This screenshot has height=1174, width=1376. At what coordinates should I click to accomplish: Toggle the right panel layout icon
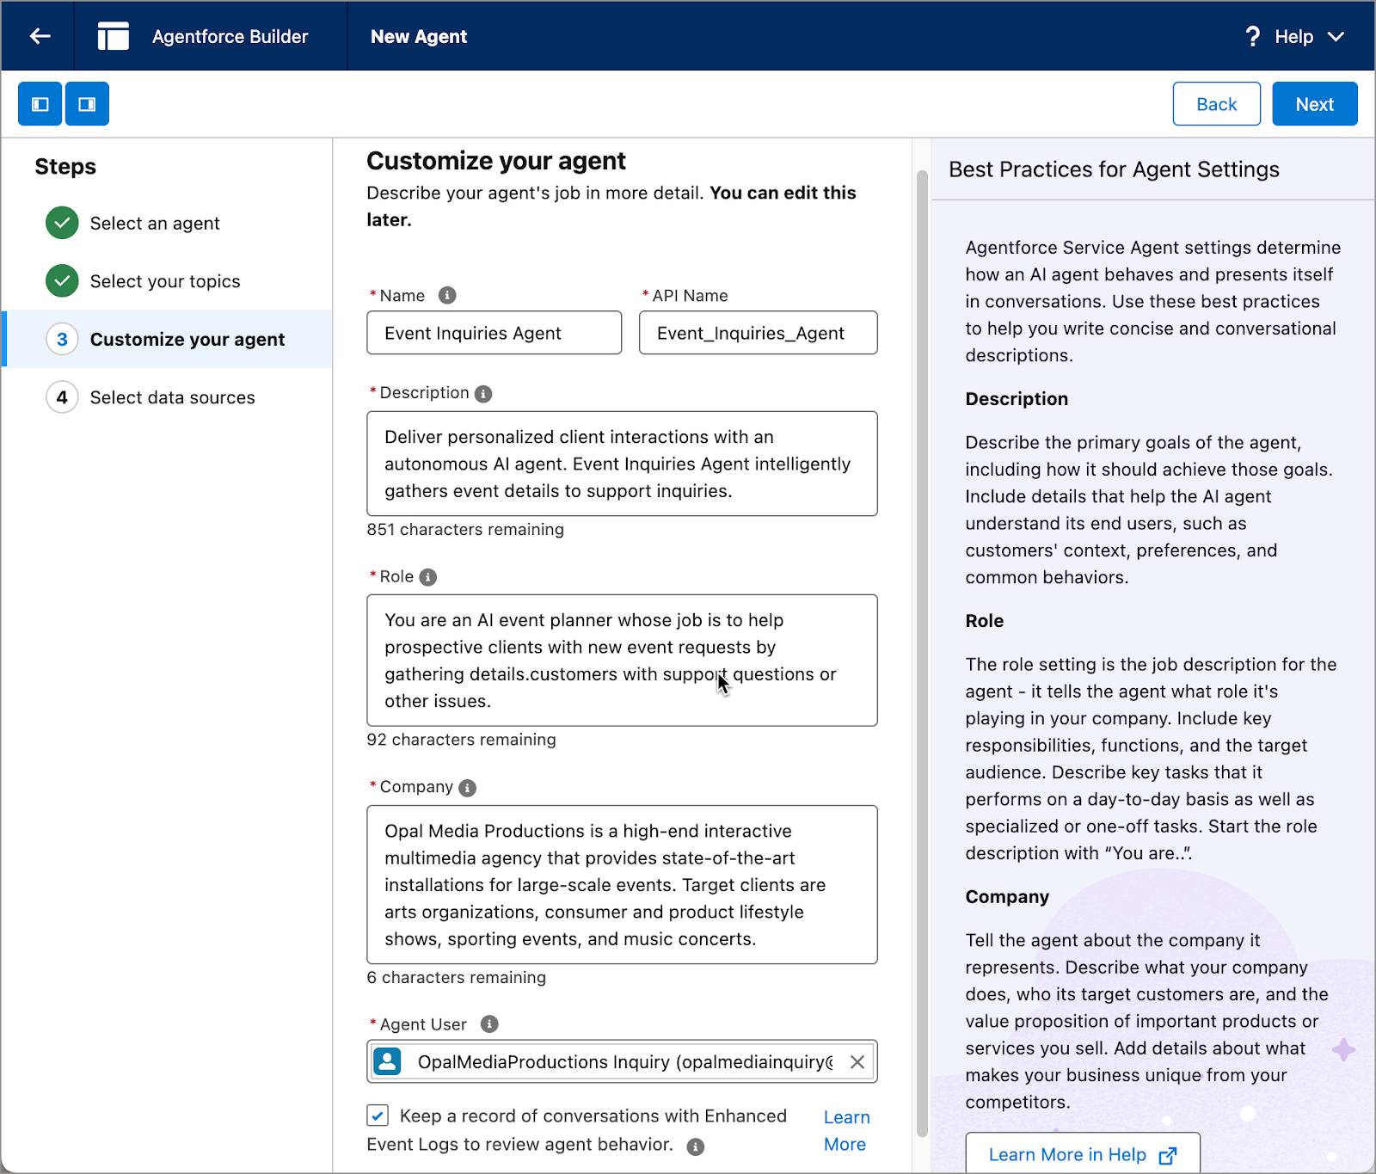coord(87,104)
